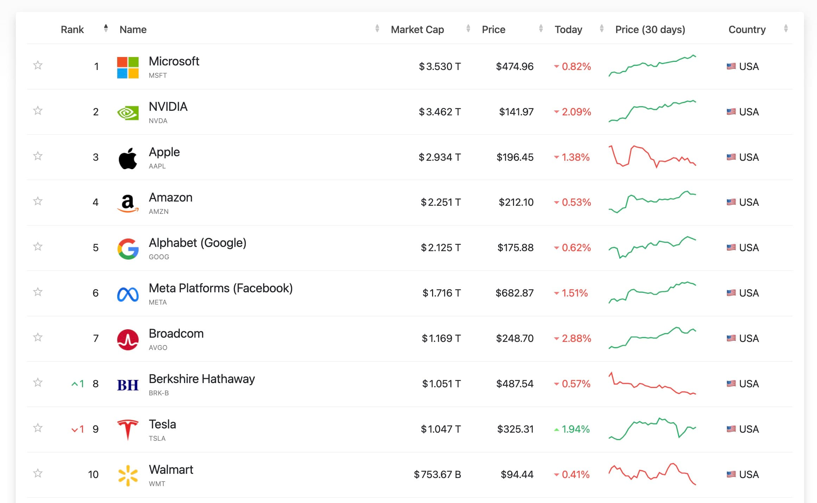
Task: Click the Google G logo icon
Action: coord(128,249)
